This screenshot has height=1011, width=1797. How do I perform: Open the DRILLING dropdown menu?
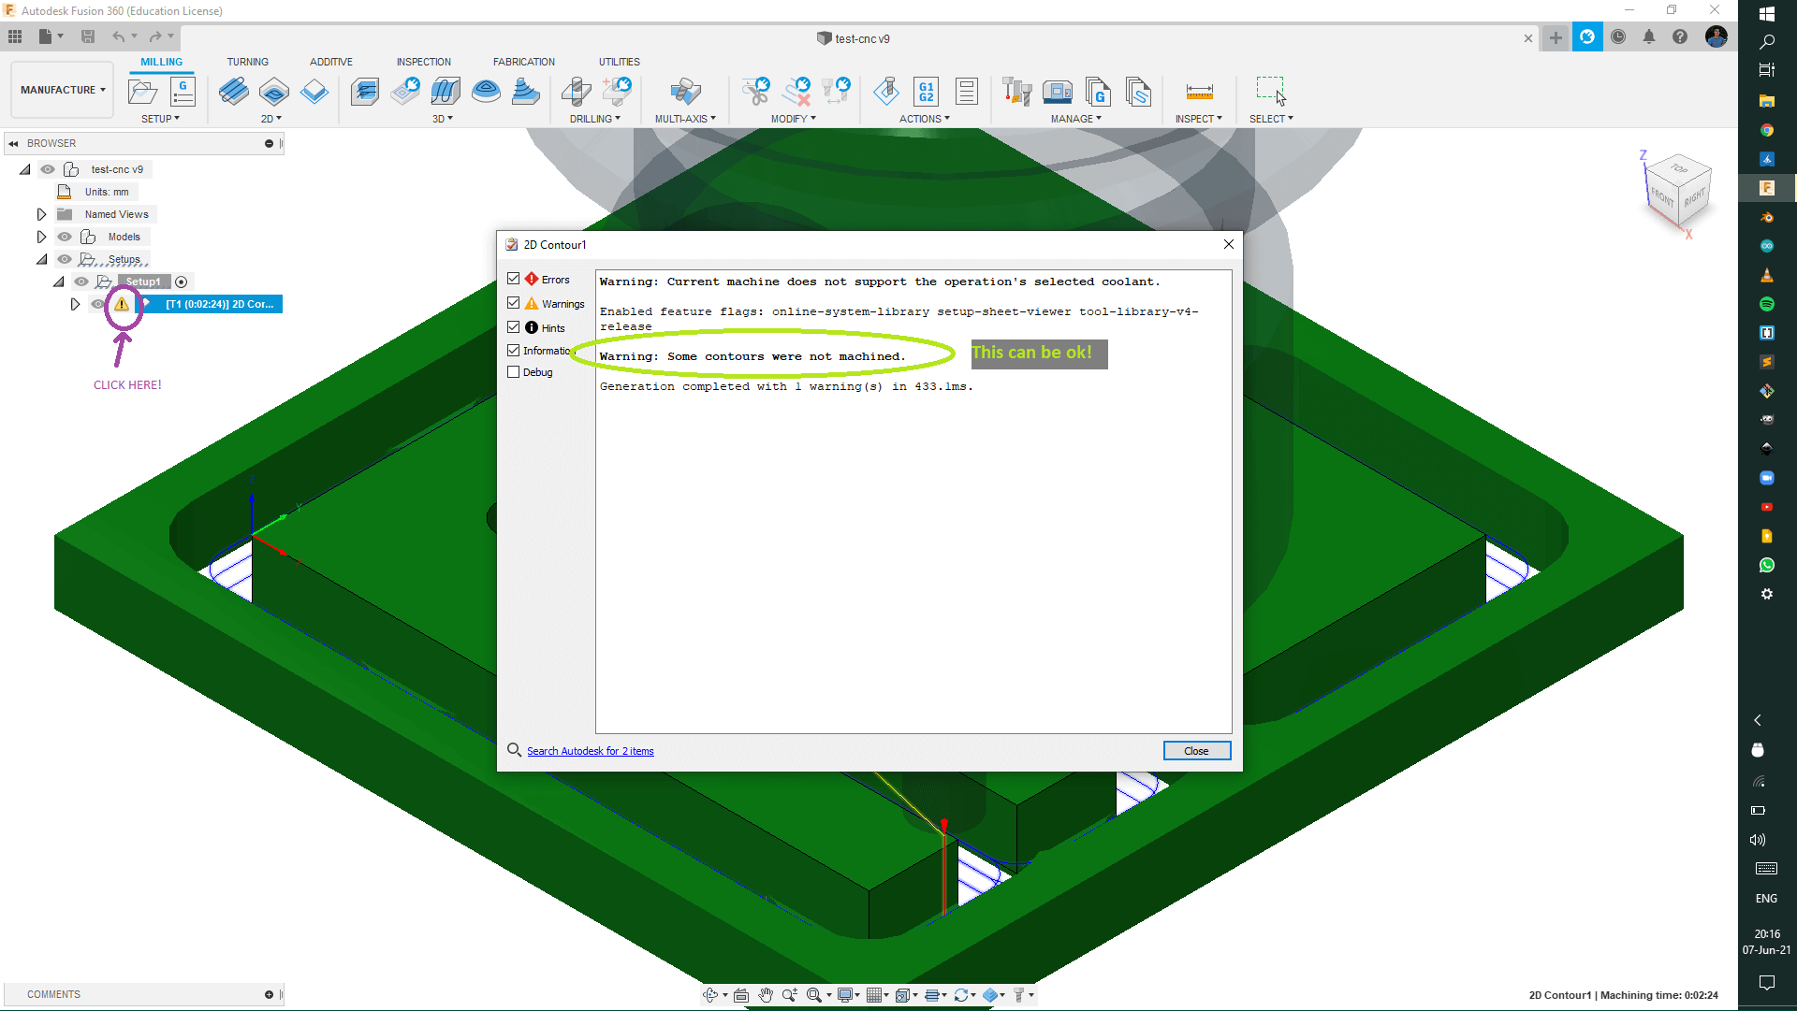click(595, 119)
